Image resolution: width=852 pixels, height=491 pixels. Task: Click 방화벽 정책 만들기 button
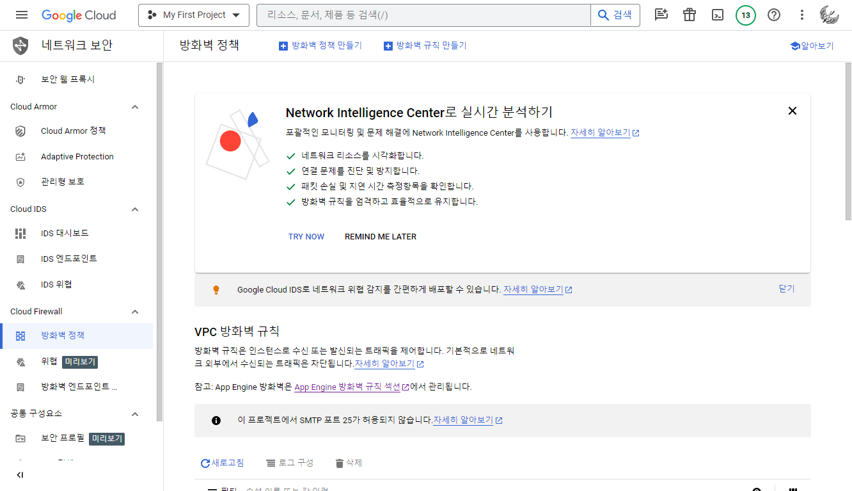tap(320, 45)
